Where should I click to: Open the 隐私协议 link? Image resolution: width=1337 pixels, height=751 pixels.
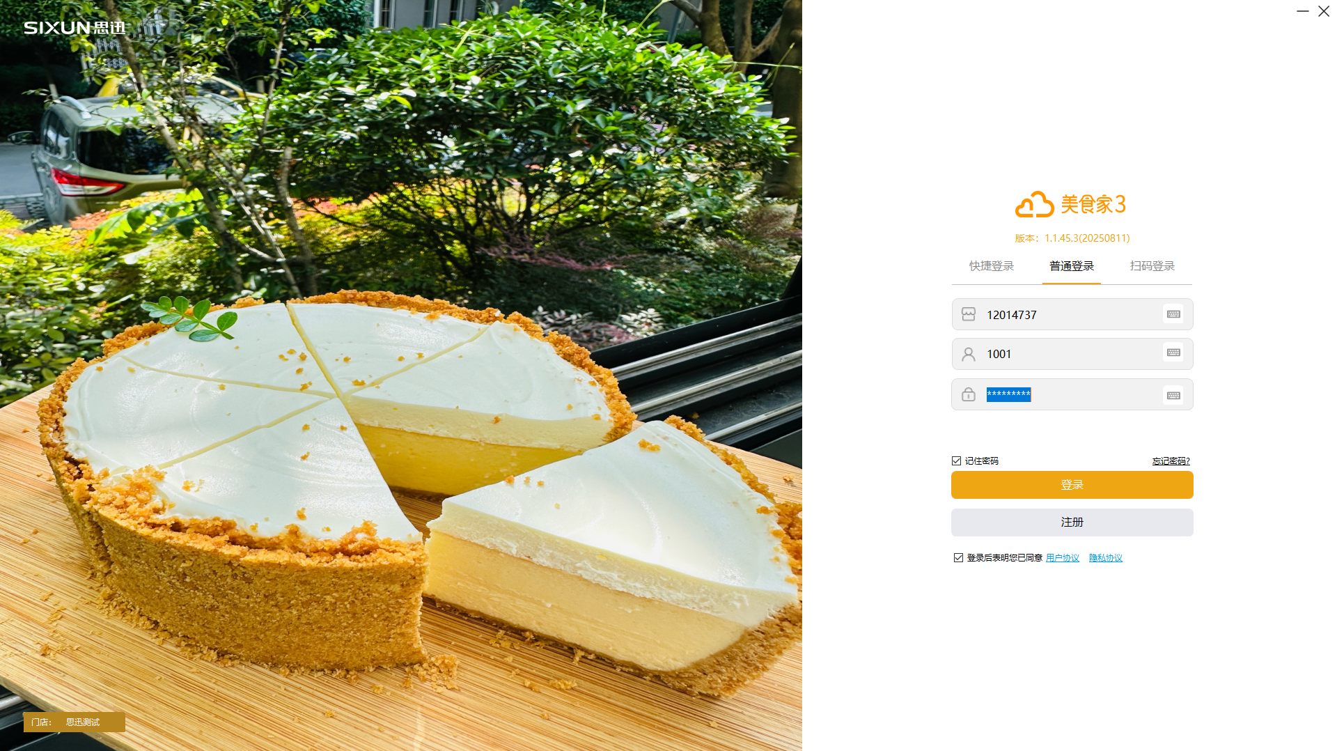(x=1106, y=558)
